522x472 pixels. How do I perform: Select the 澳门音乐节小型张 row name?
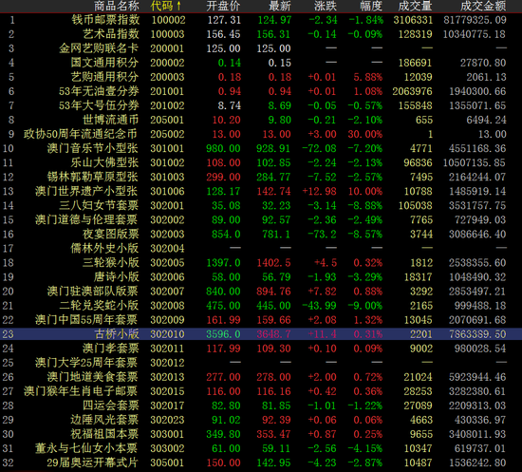(x=93, y=148)
